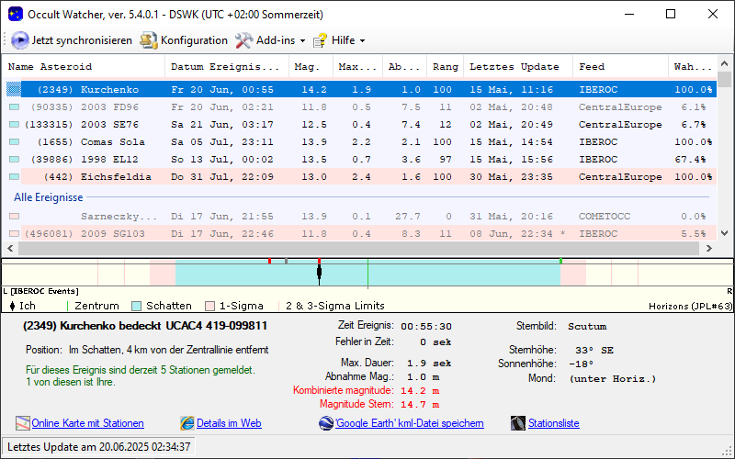Open dropdown arrow beside Jetzt synchronisieren

click(x=7, y=41)
